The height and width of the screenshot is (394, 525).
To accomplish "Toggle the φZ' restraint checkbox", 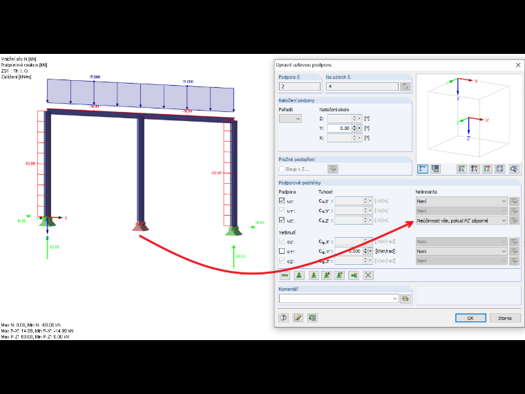I will click(282, 261).
